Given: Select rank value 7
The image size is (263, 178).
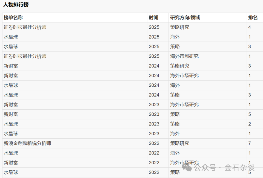Looking at the screenshot, I should click(250, 143).
